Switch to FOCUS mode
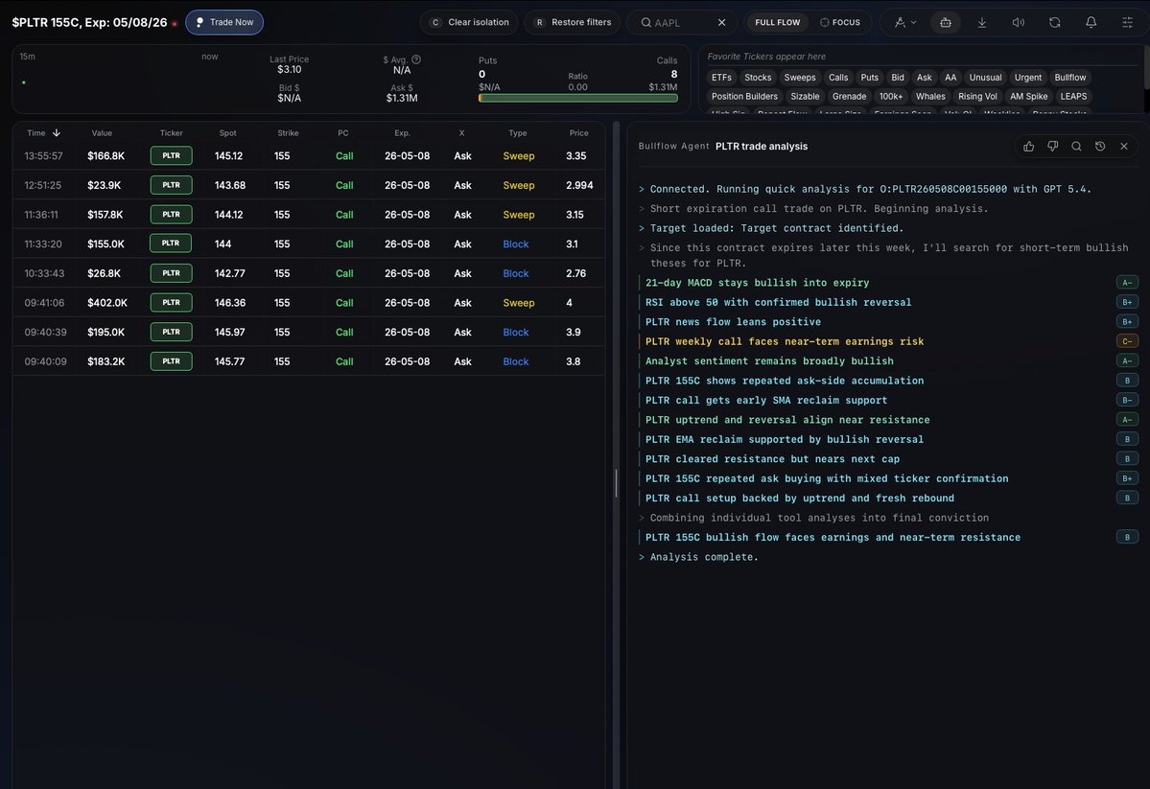Image resolution: width=1150 pixels, height=789 pixels. pyautogui.click(x=840, y=23)
